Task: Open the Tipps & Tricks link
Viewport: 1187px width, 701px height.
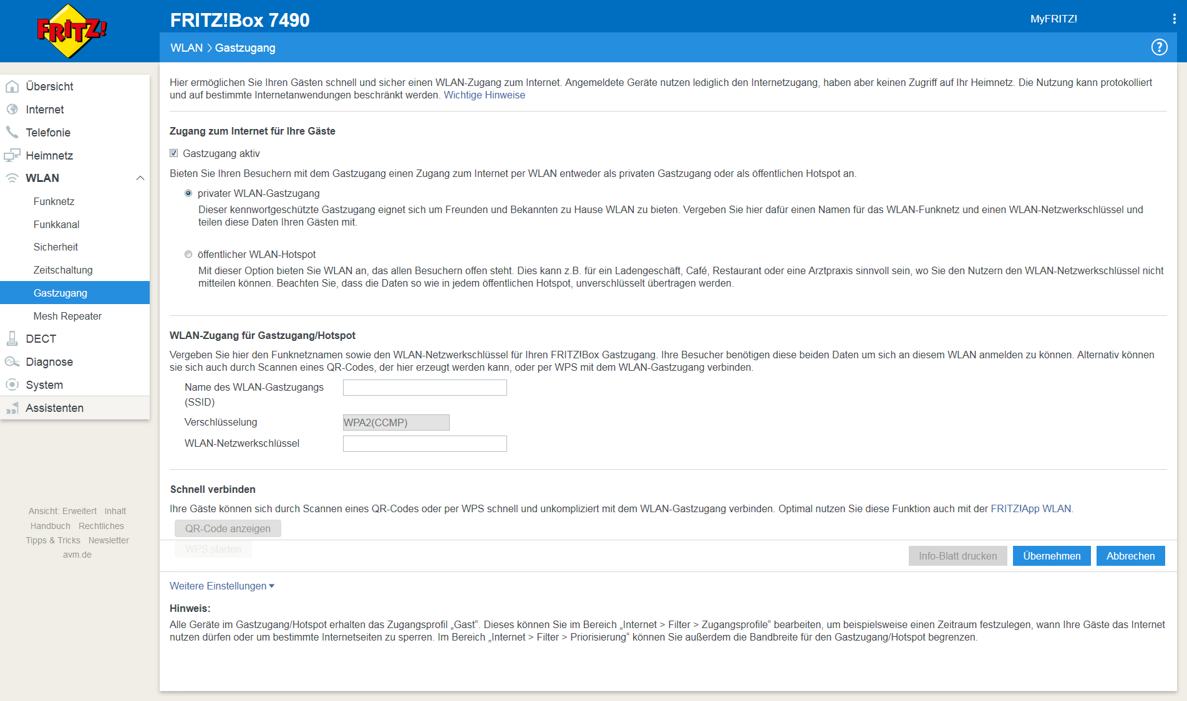Action: (x=53, y=540)
